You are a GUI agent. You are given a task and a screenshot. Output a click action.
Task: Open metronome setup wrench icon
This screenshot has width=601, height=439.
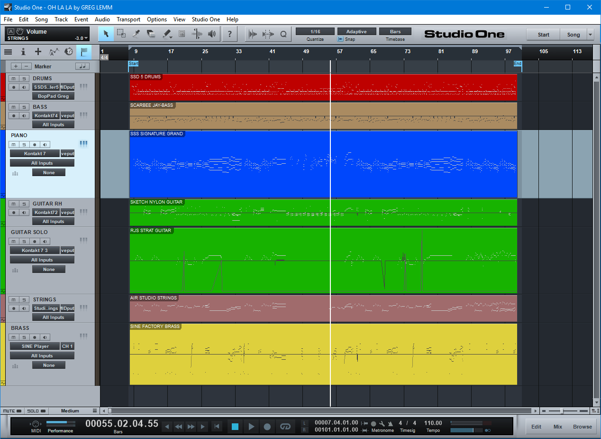(382, 423)
